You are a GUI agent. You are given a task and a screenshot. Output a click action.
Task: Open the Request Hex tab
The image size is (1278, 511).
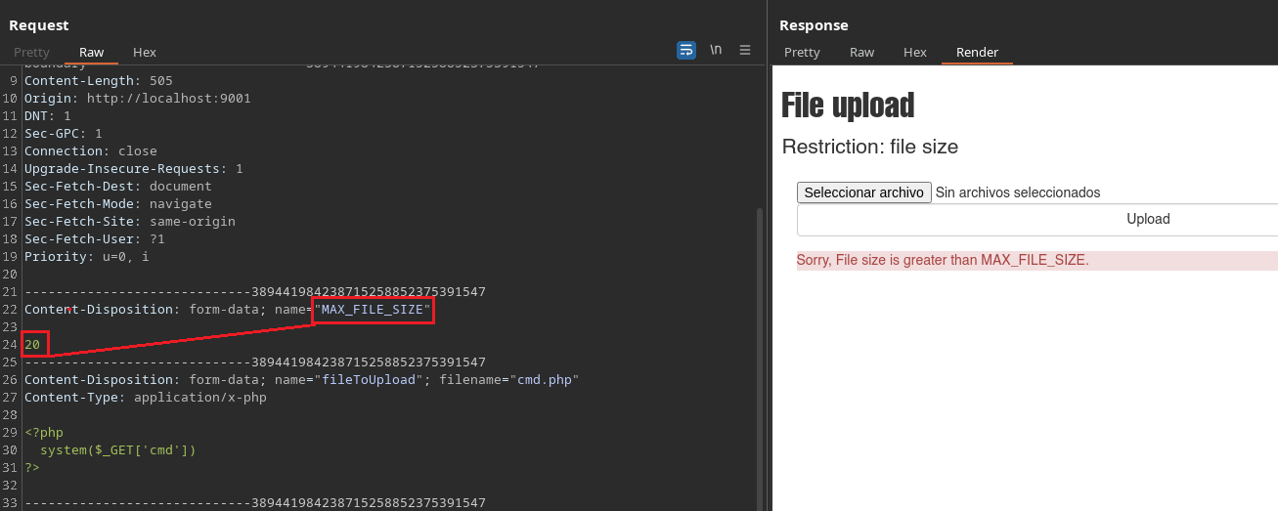145,52
